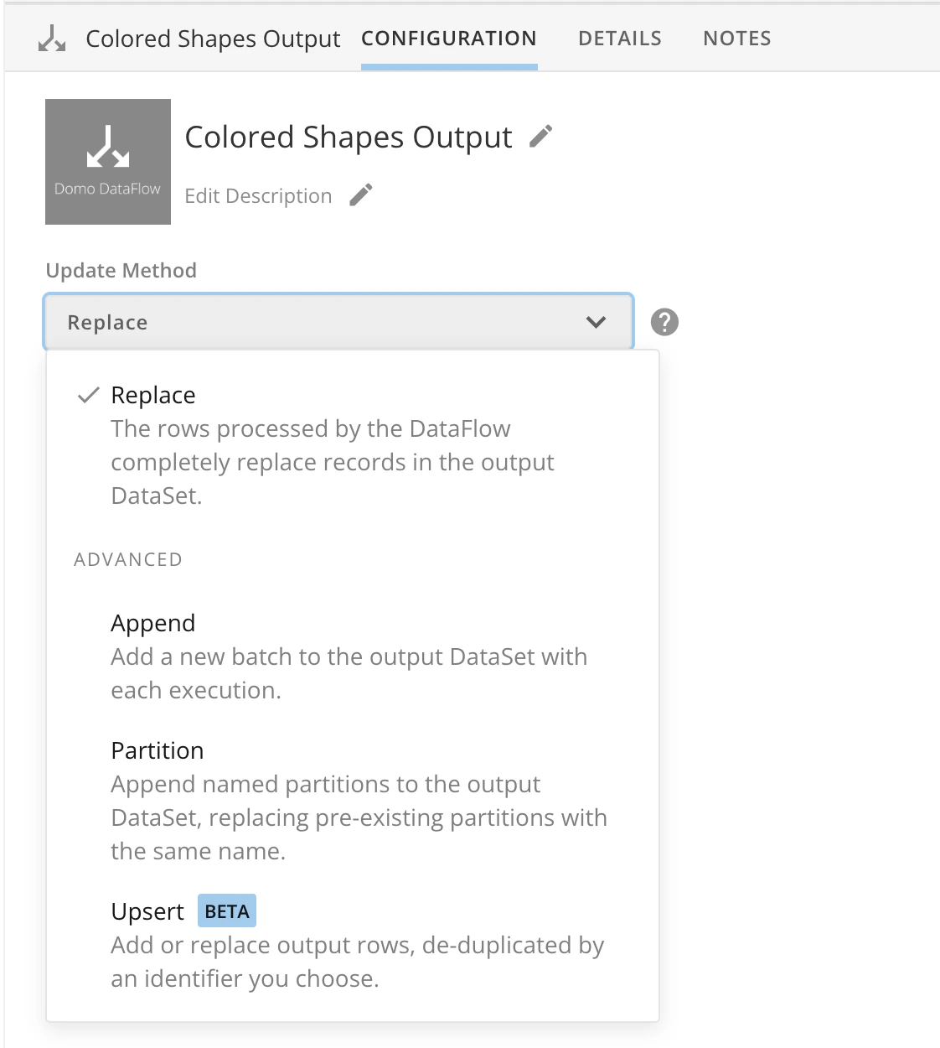Image resolution: width=940 pixels, height=1048 pixels.
Task: Choose the Upsert update method
Action: coord(353,944)
